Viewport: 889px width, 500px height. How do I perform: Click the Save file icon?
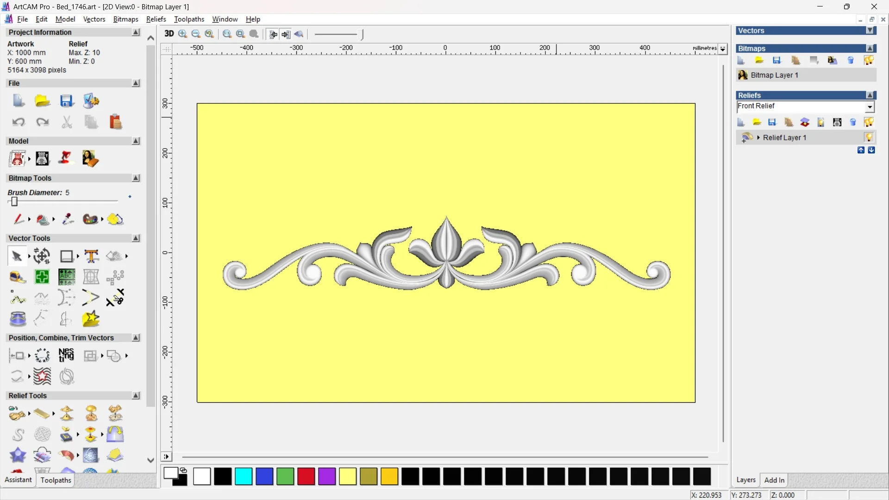pyautogui.click(x=66, y=101)
